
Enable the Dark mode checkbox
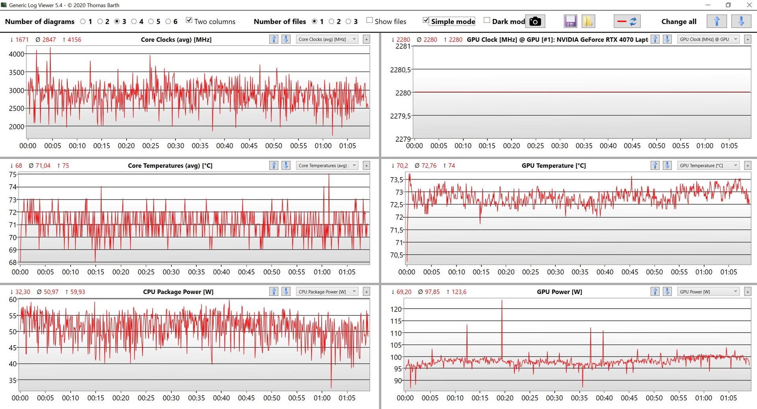487,20
